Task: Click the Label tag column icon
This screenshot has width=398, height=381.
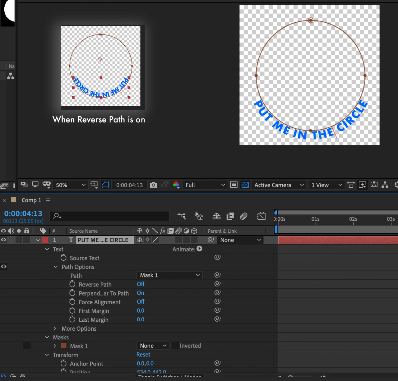Action: tap(43, 231)
